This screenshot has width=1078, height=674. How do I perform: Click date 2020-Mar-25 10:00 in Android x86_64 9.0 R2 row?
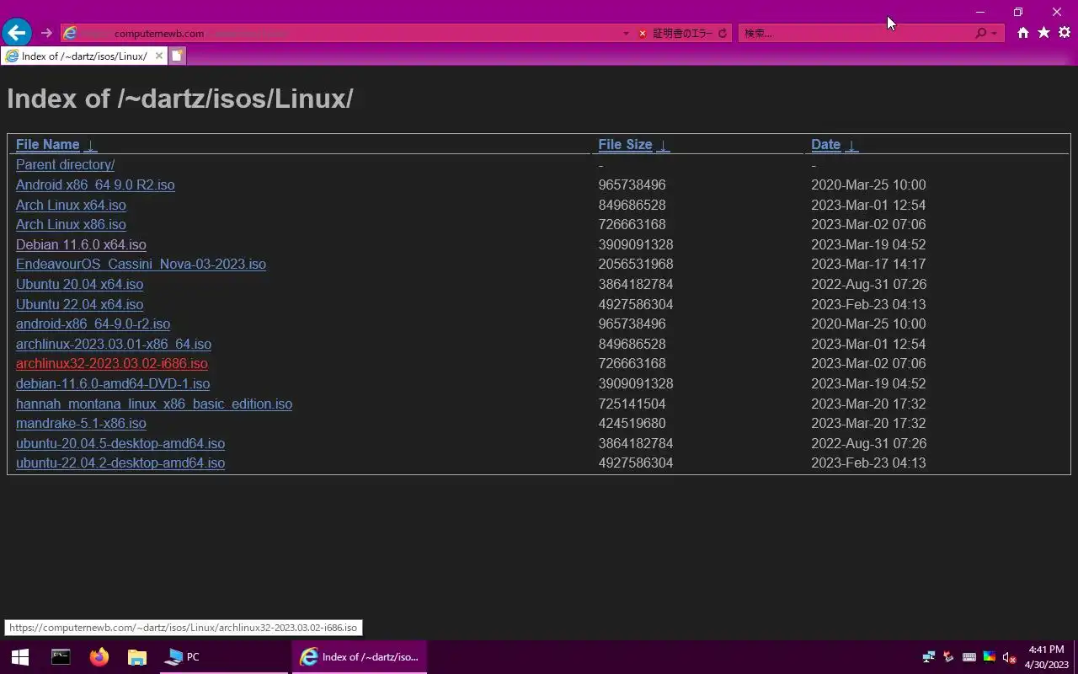(868, 185)
